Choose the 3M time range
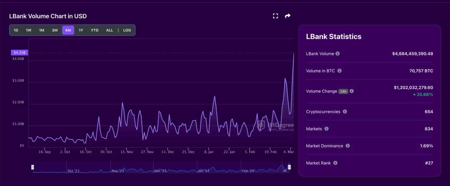Screen dimensions: 450x186 (x=55, y=30)
